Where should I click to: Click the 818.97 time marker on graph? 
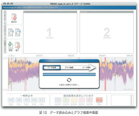tap(102, 56)
